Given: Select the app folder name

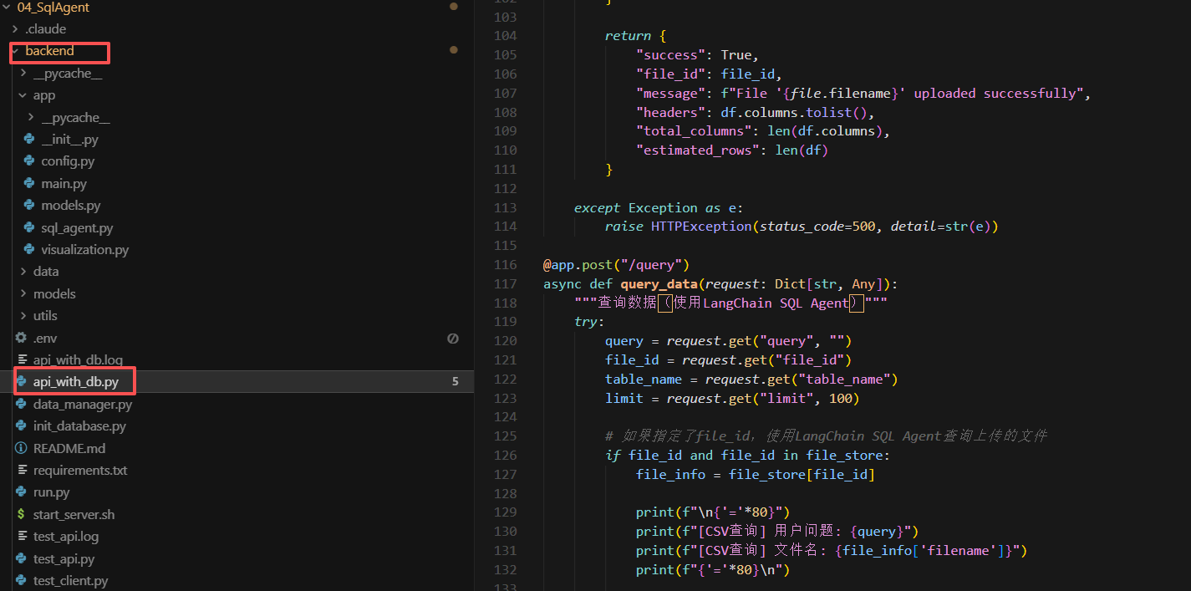Looking at the screenshot, I should (x=44, y=95).
